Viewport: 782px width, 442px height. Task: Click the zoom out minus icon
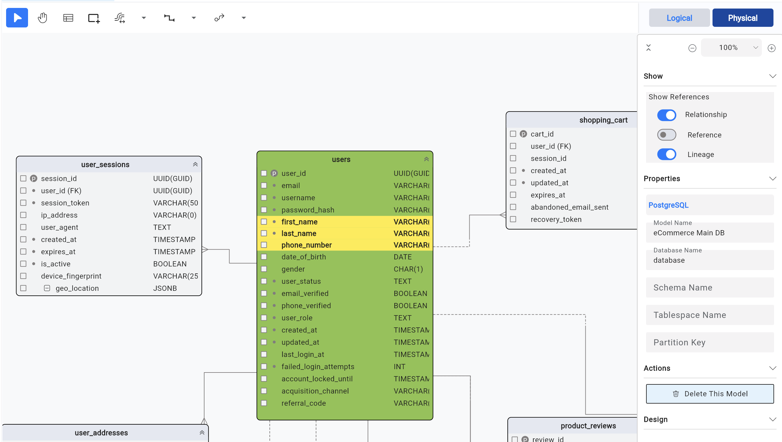pyautogui.click(x=692, y=48)
